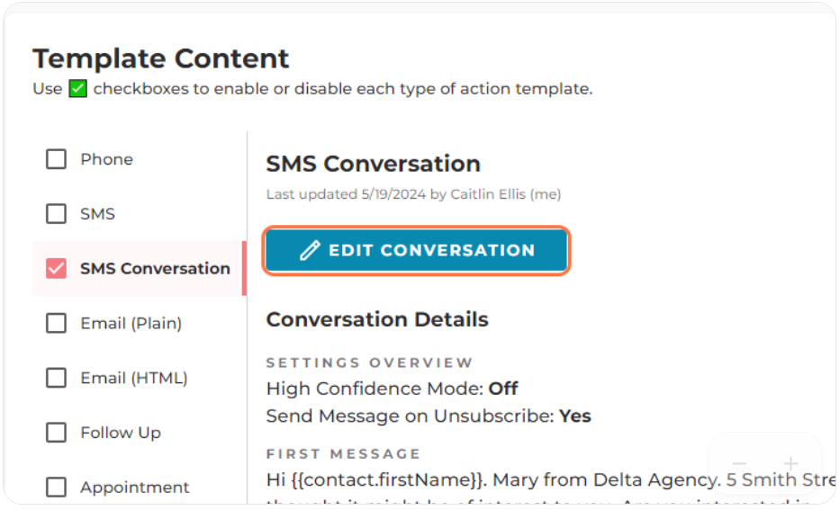
Task: Enable the Appointment checkbox
Action: click(56, 487)
